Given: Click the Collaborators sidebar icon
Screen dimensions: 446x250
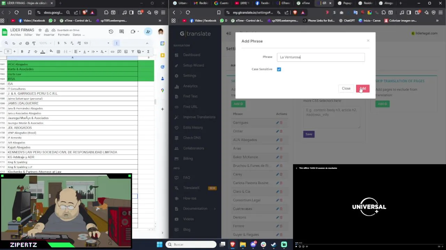Looking at the screenshot, I should point(177,148).
